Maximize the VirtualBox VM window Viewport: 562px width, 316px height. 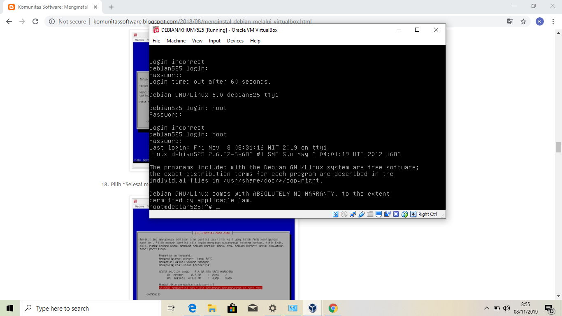[417, 30]
